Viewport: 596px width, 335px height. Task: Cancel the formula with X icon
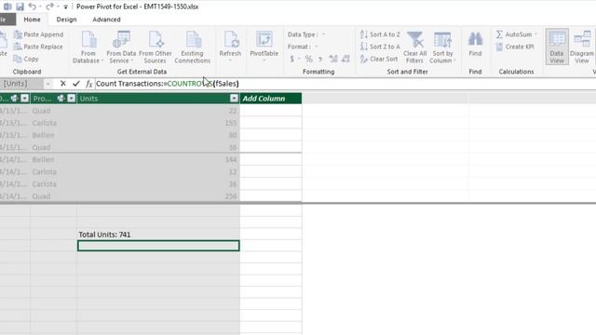pos(63,84)
